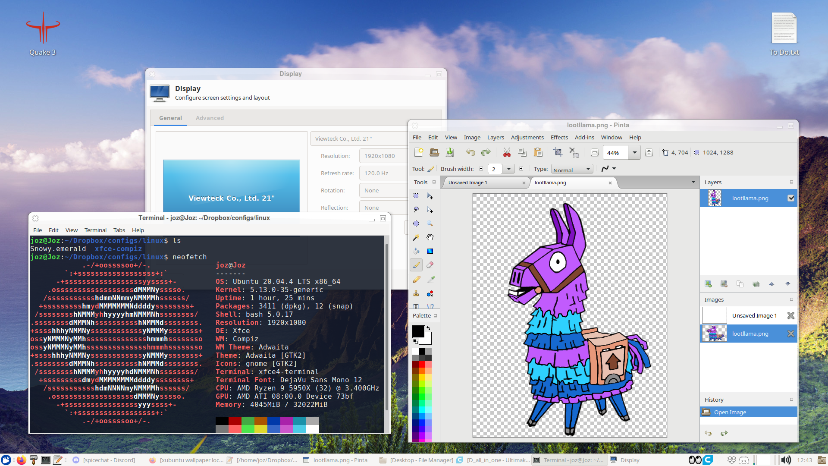The image size is (828, 466).
Task: Open Pinta Effects menu
Action: click(559, 137)
